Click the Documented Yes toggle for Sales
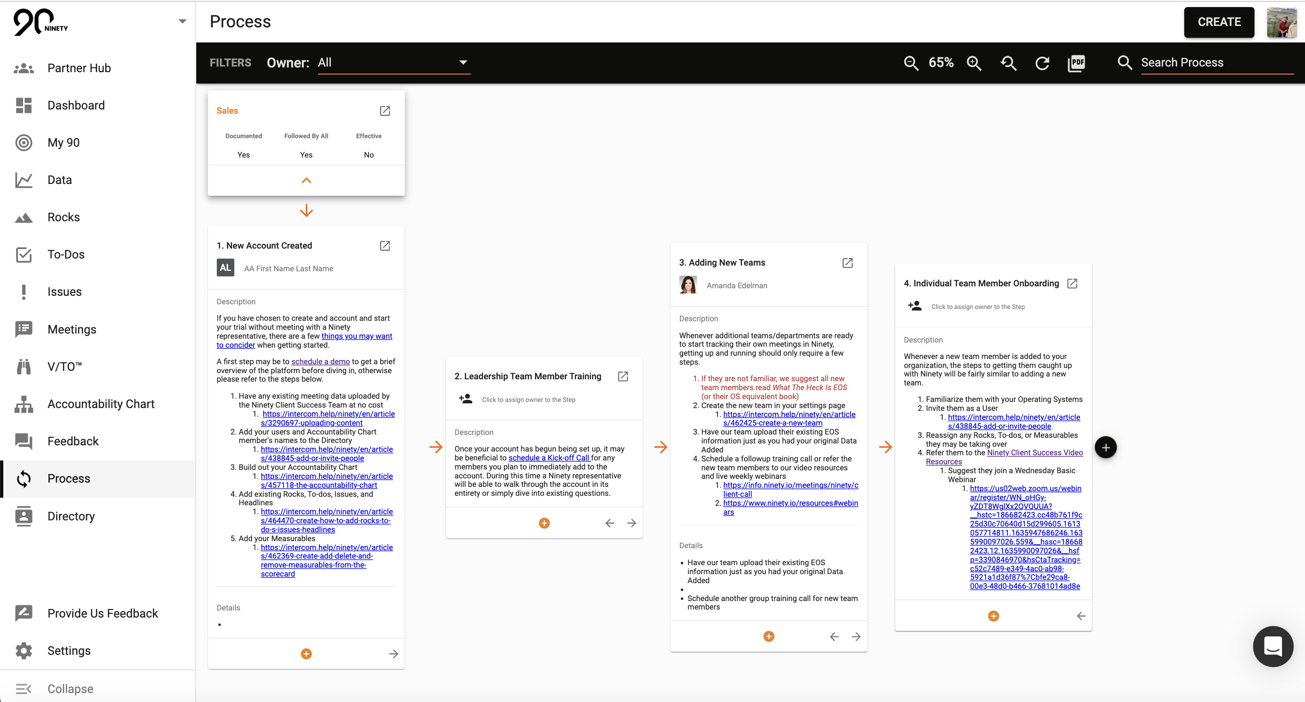The height and width of the screenshot is (702, 1305). 243,155
